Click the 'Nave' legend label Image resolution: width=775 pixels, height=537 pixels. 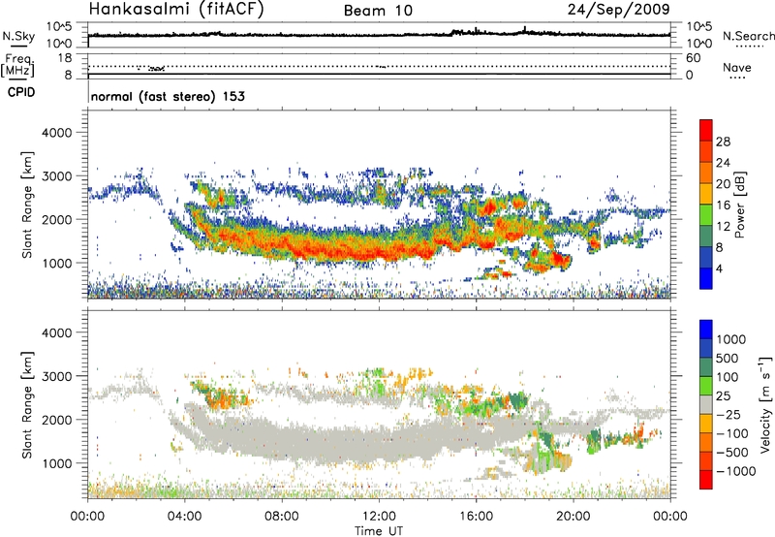pos(737,67)
